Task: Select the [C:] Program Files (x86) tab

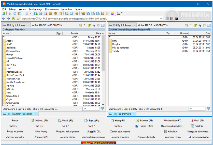Action: click(20, 114)
